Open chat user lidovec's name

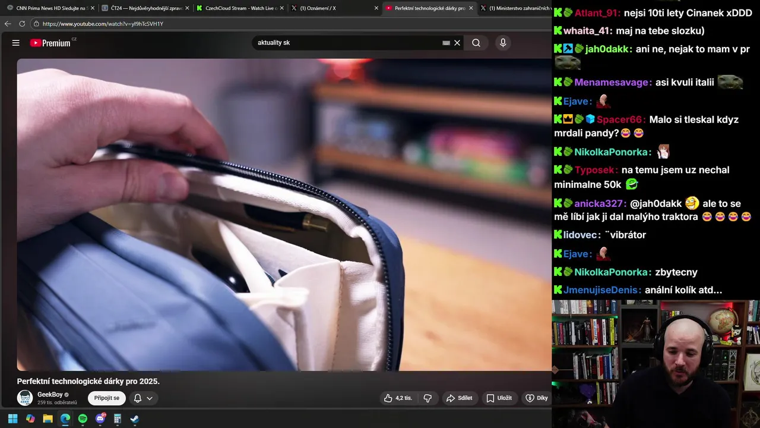coord(581,235)
